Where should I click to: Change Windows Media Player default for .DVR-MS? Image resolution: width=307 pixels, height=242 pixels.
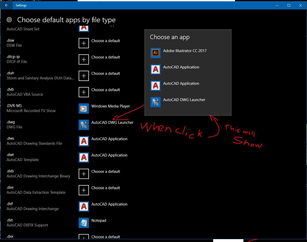[111, 106]
